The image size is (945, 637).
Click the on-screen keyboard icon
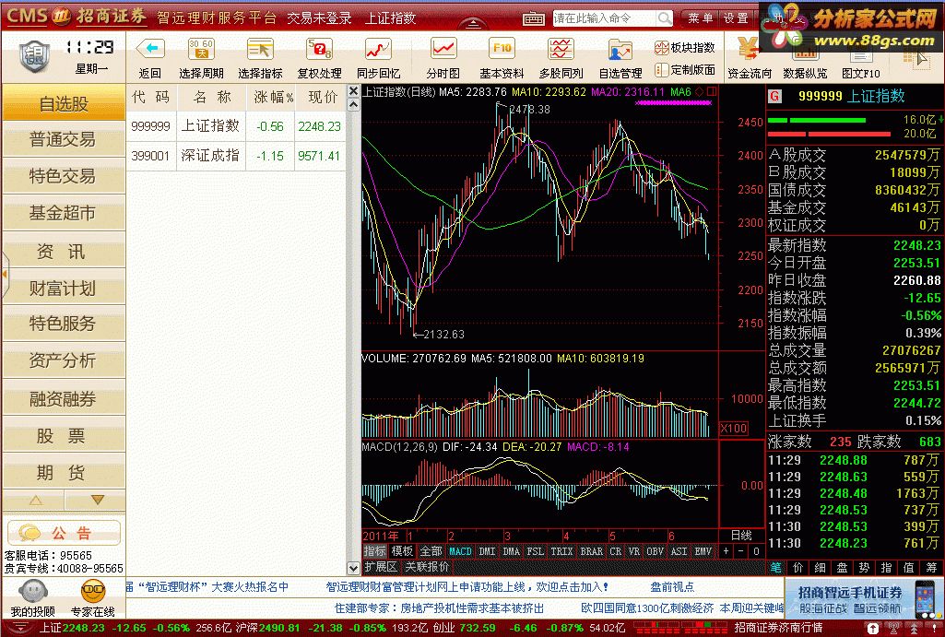[x=534, y=18]
